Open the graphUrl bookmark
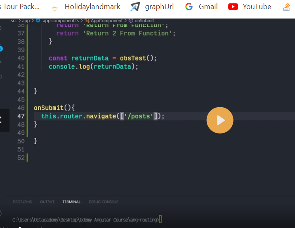 152,7
